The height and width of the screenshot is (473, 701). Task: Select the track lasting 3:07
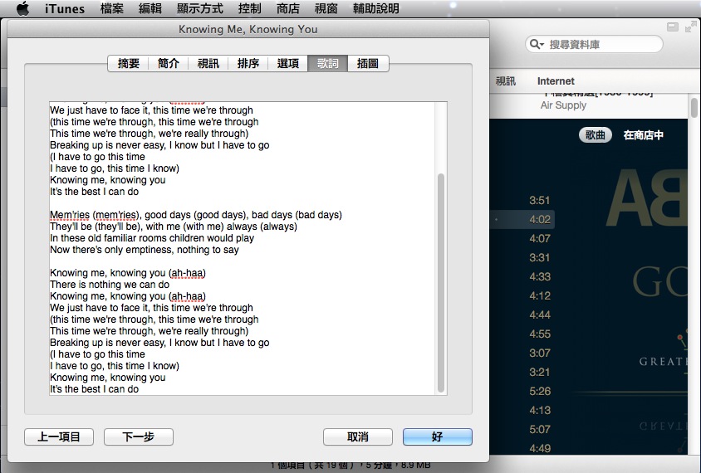pyautogui.click(x=539, y=353)
